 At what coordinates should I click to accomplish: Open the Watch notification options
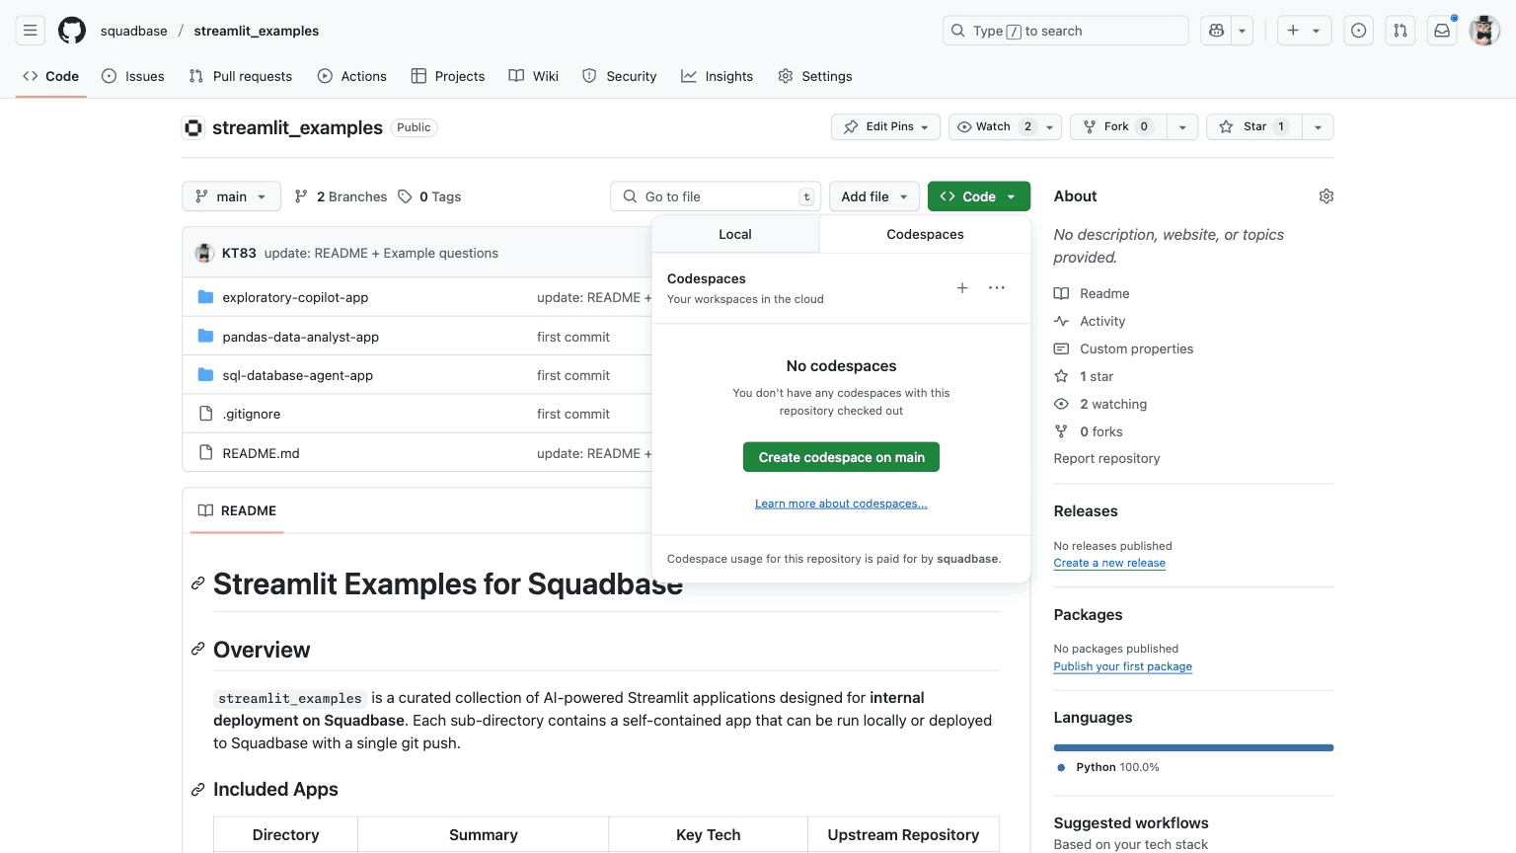coord(1049,126)
